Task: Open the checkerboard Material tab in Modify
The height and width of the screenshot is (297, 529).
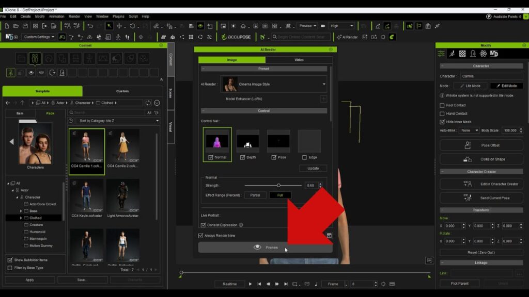Action: [x=462, y=54]
